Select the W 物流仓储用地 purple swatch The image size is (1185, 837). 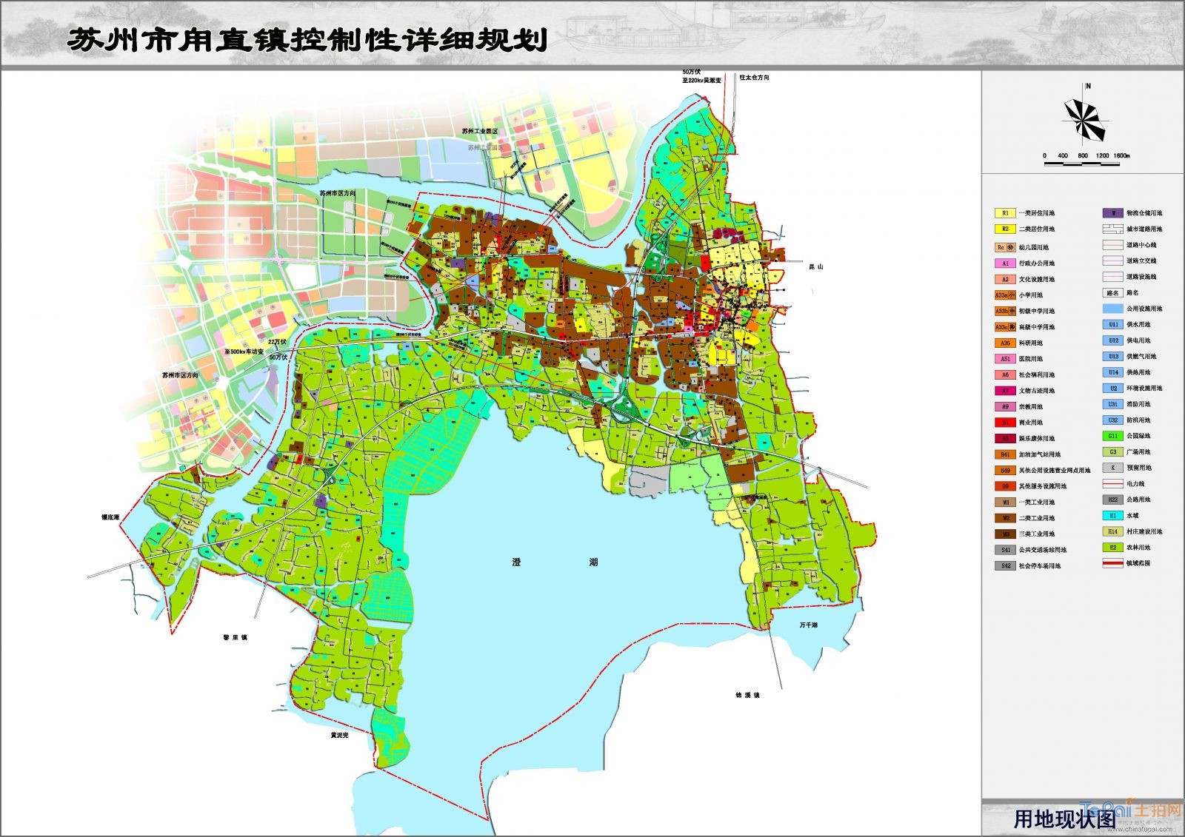coord(1113,213)
